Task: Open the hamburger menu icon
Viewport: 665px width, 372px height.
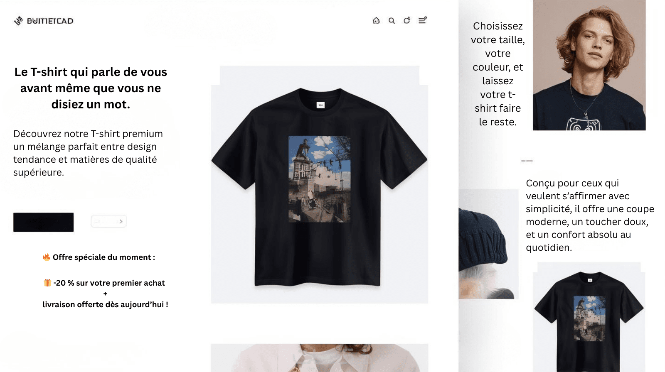Action: (x=423, y=20)
